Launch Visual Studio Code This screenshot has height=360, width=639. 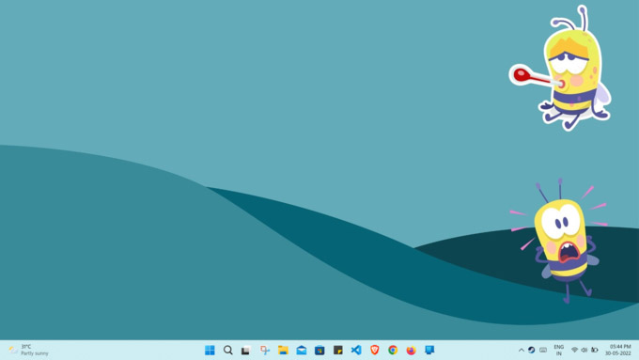pos(356,350)
